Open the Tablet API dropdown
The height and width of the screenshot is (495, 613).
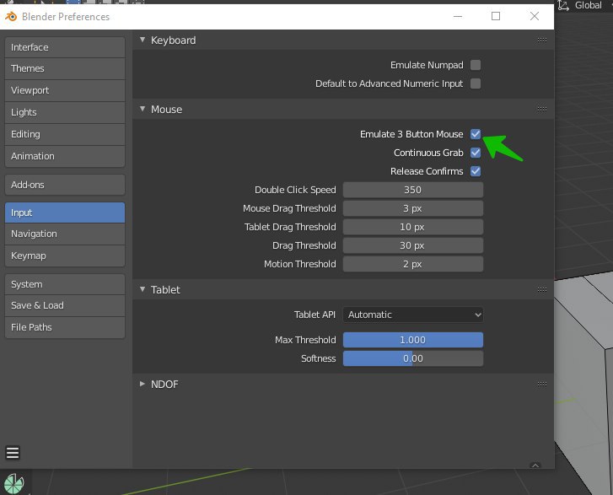point(413,315)
